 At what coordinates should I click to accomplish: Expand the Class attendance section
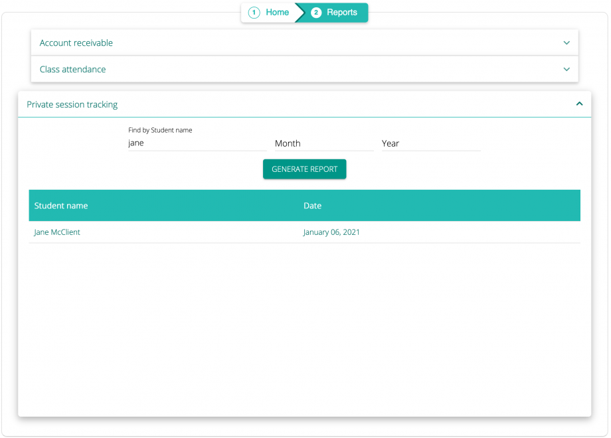(72, 69)
